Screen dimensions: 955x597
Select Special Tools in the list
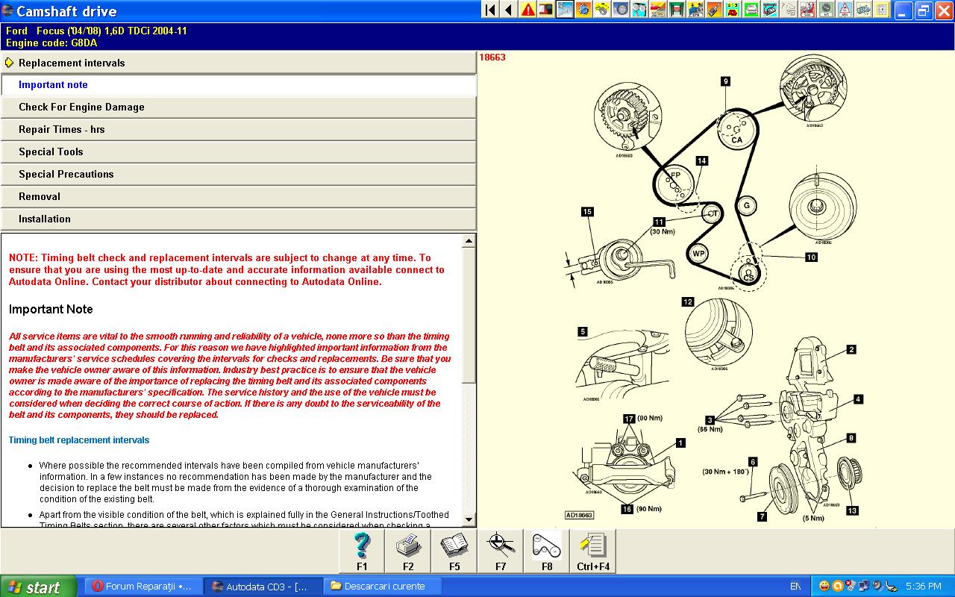coord(51,152)
